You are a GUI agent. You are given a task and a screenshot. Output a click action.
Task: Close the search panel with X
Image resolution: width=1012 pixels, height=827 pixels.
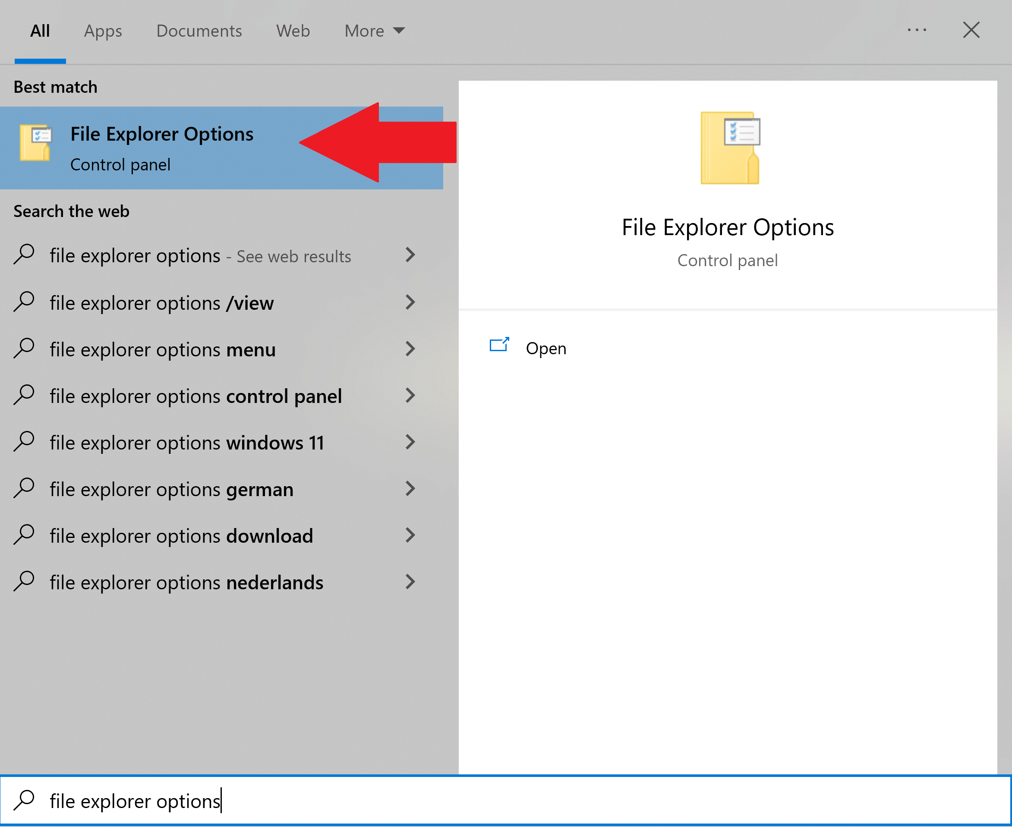coord(971,30)
